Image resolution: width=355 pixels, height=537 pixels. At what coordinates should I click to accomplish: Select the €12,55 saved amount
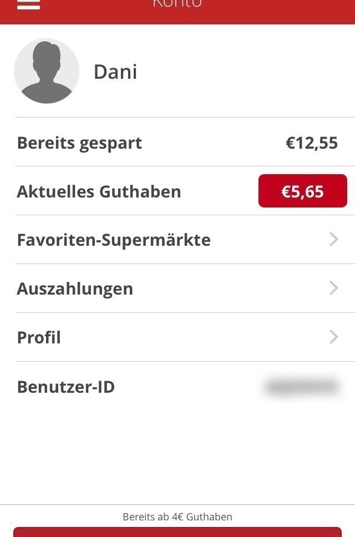pos(312,143)
